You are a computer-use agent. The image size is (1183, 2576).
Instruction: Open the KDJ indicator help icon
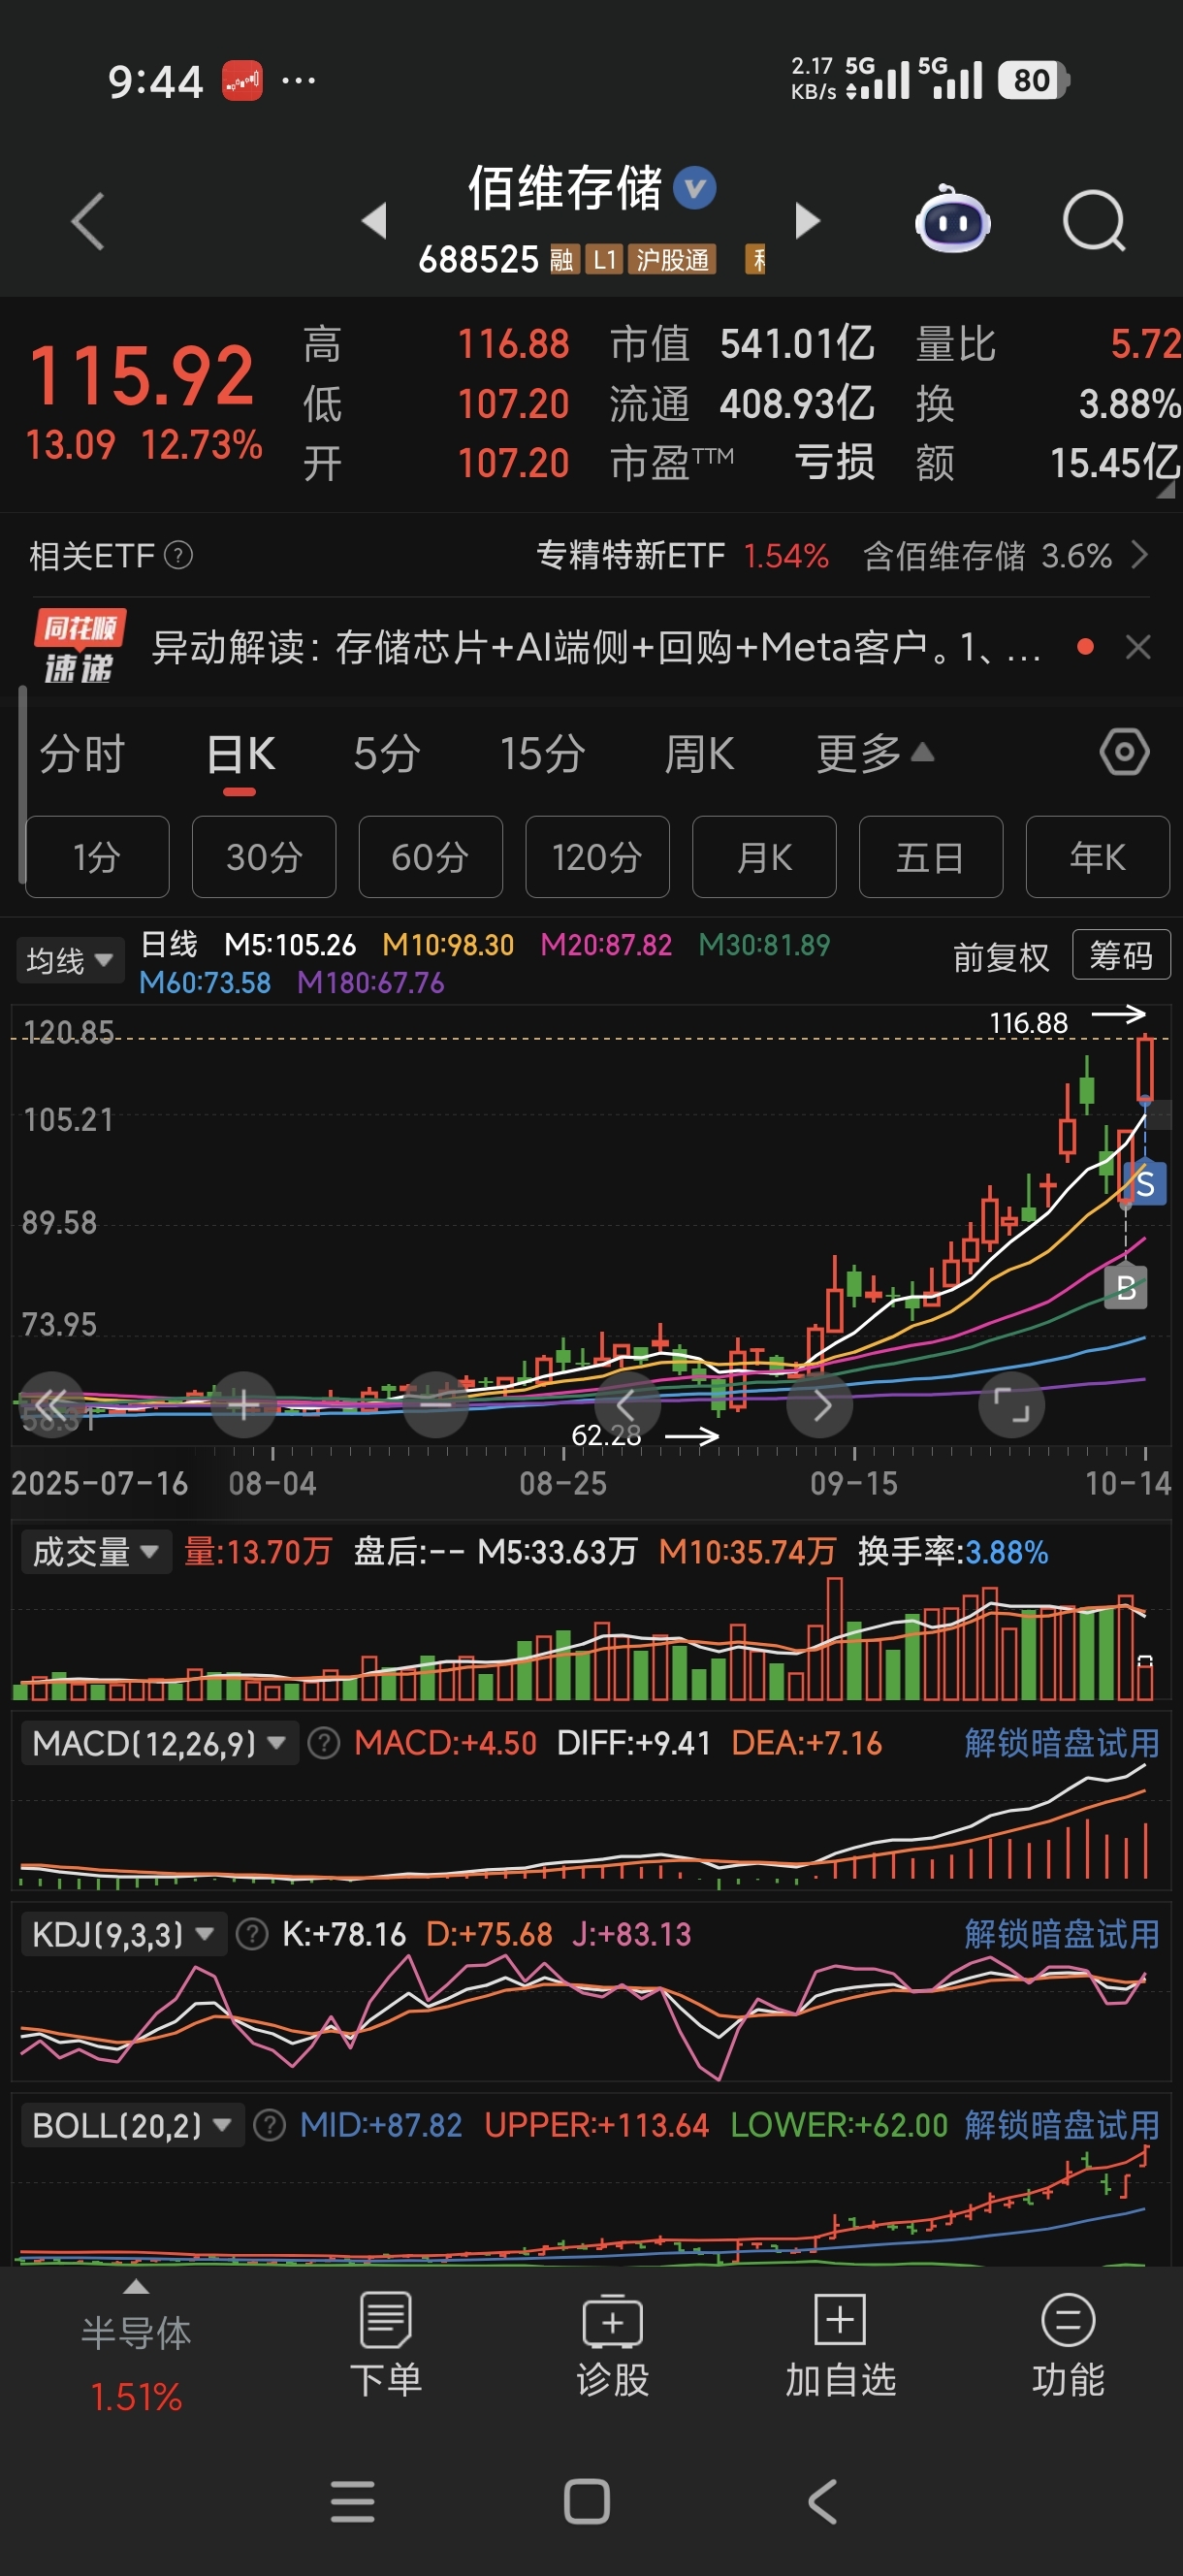(x=251, y=1934)
